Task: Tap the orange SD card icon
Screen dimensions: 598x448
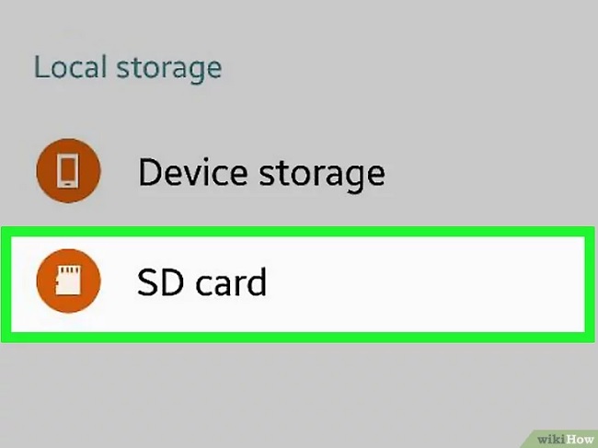Action: click(x=69, y=281)
